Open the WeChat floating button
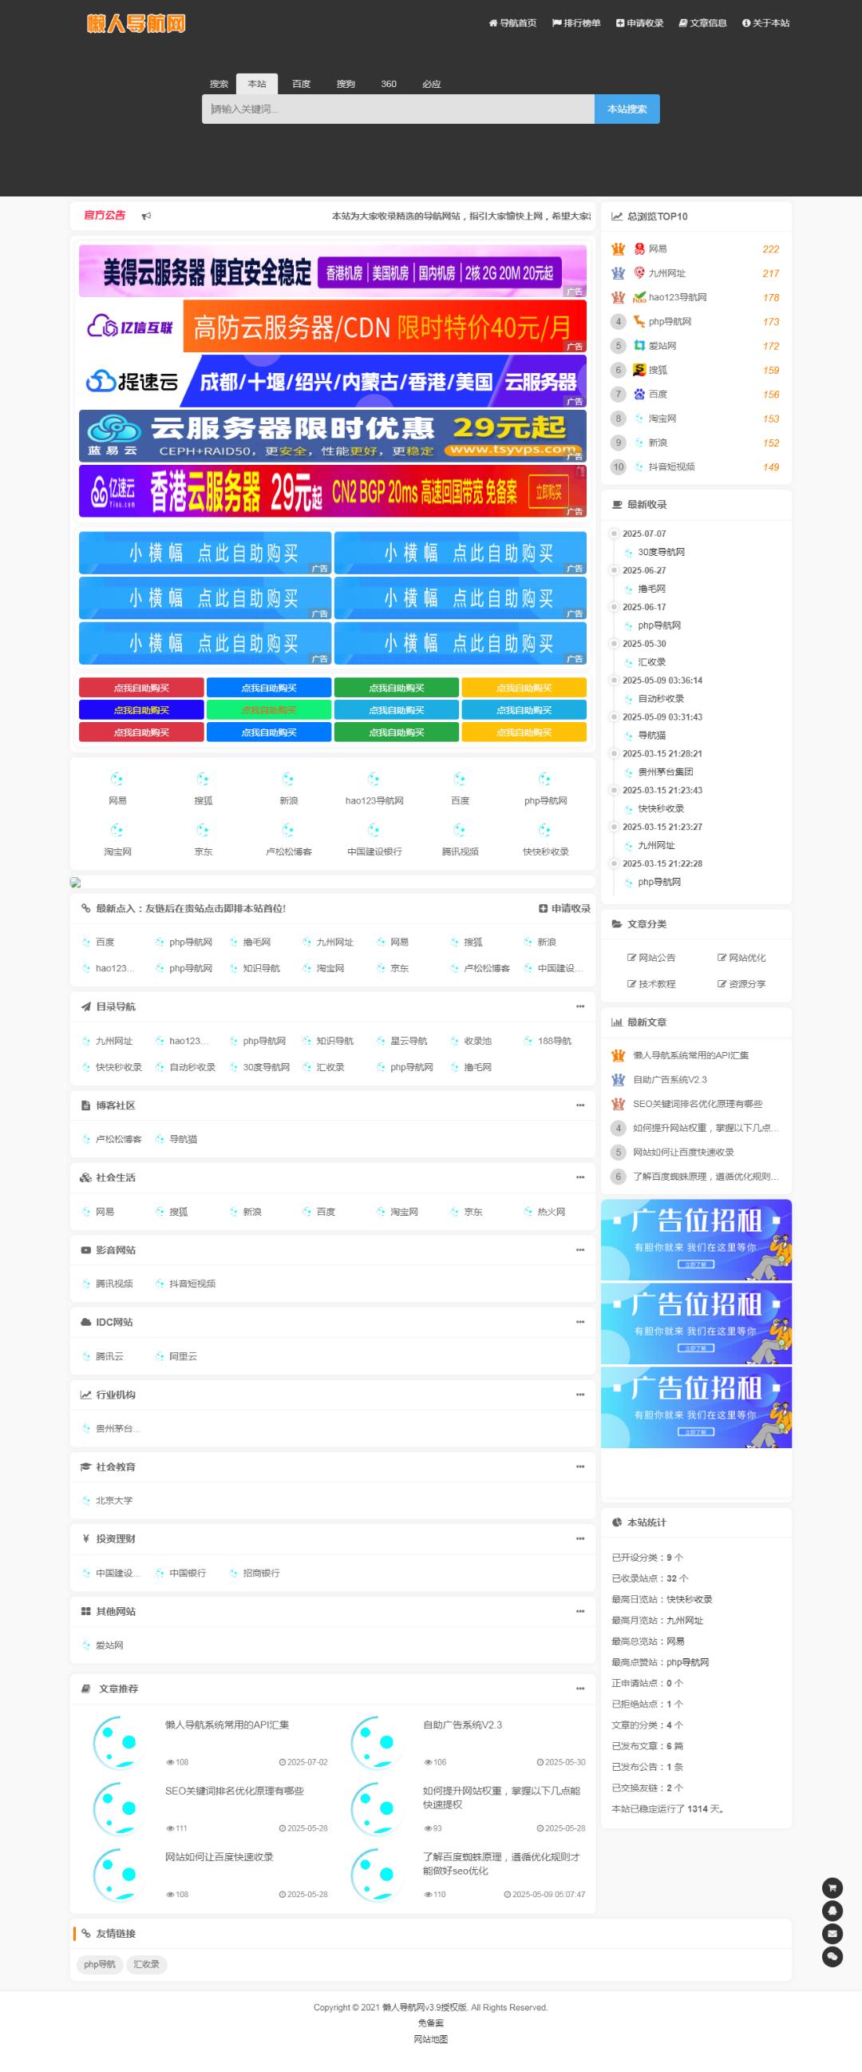The height and width of the screenshot is (2072, 862). (832, 1957)
